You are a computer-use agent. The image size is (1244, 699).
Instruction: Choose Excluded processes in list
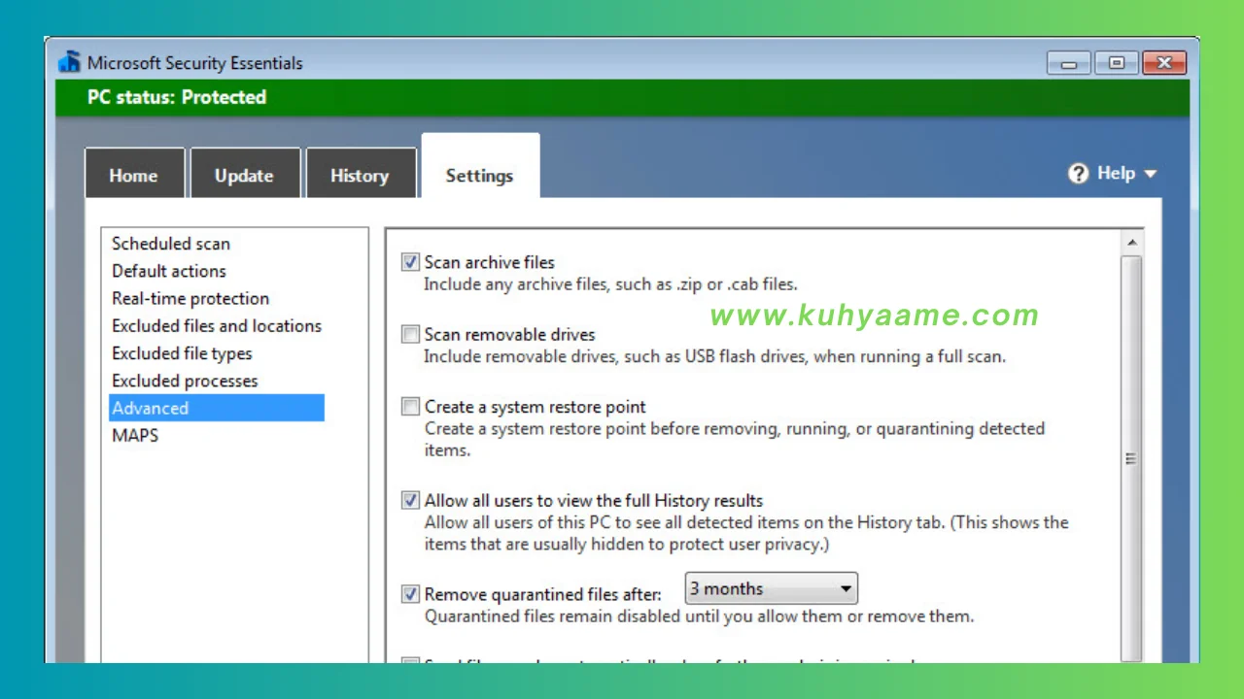tap(185, 381)
